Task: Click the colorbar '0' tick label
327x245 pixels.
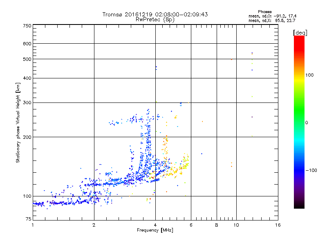Action: pos(307,123)
